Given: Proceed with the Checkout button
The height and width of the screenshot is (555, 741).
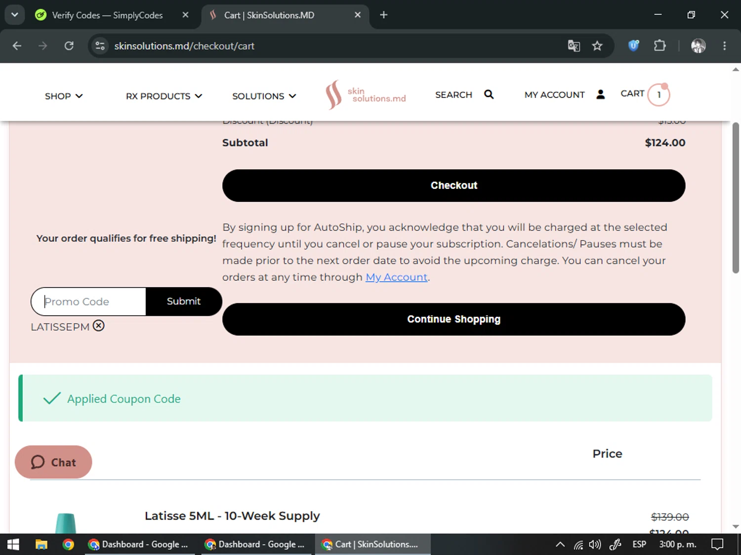Looking at the screenshot, I should pyautogui.click(x=453, y=185).
